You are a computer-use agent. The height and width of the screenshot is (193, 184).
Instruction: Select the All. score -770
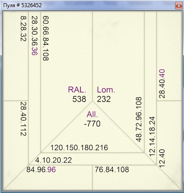tap(92, 124)
